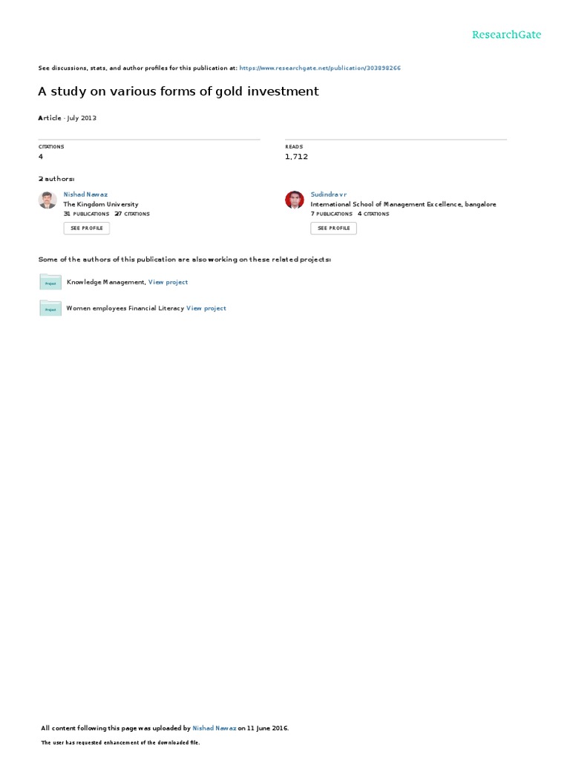Open View project link for Knowledge Management
This screenshot has height=760, width=570.
[168, 282]
